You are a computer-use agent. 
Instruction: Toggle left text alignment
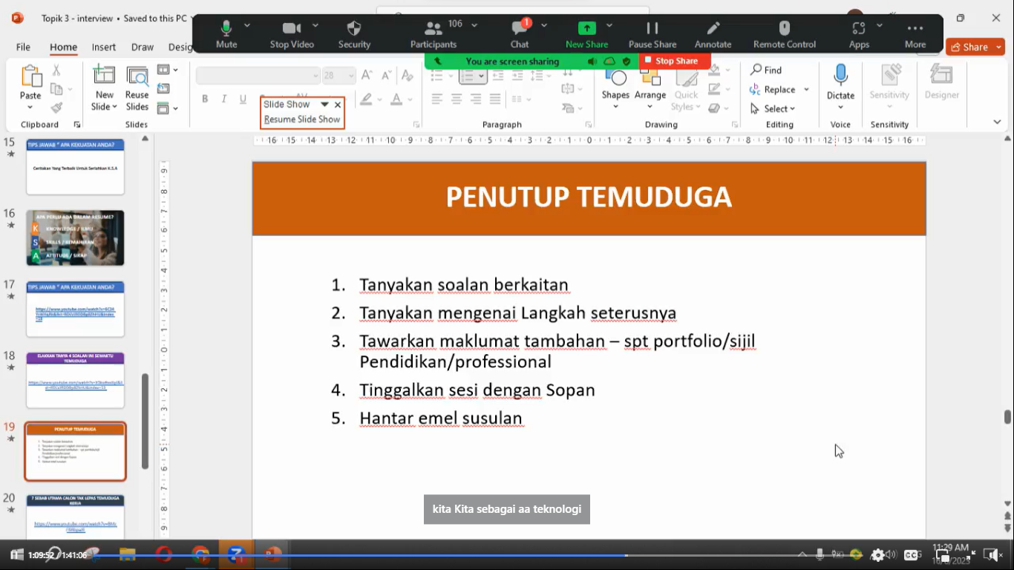point(437,99)
